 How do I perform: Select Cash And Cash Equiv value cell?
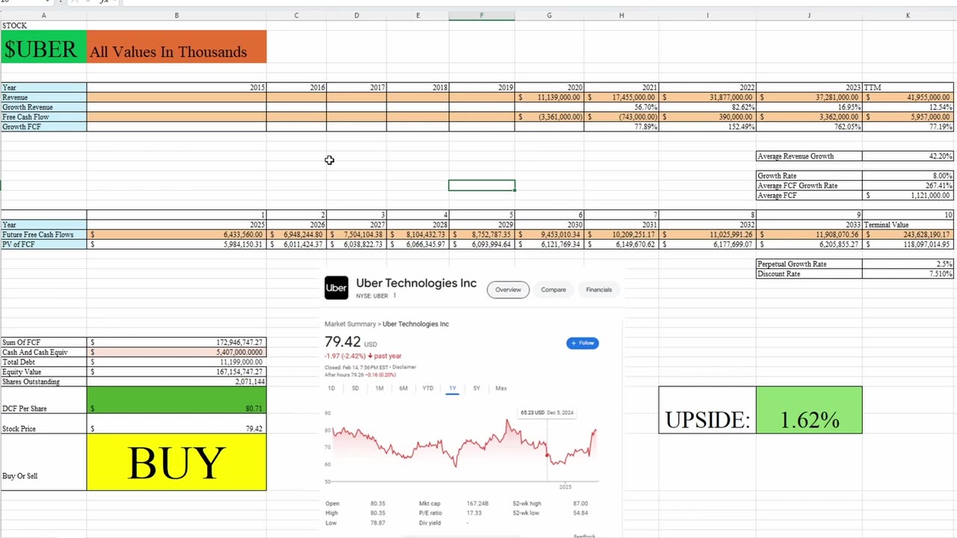click(176, 352)
